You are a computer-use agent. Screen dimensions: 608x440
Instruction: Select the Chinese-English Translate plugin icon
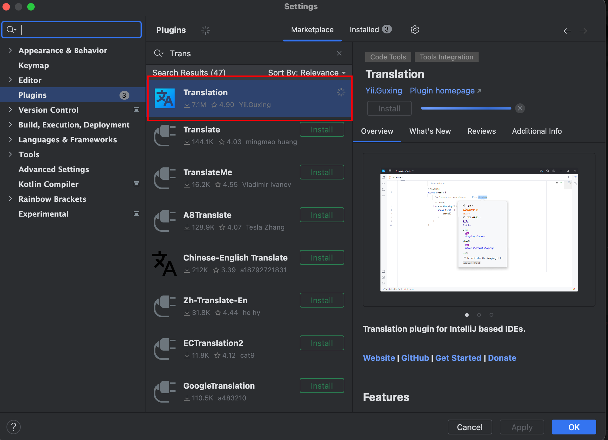click(165, 264)
